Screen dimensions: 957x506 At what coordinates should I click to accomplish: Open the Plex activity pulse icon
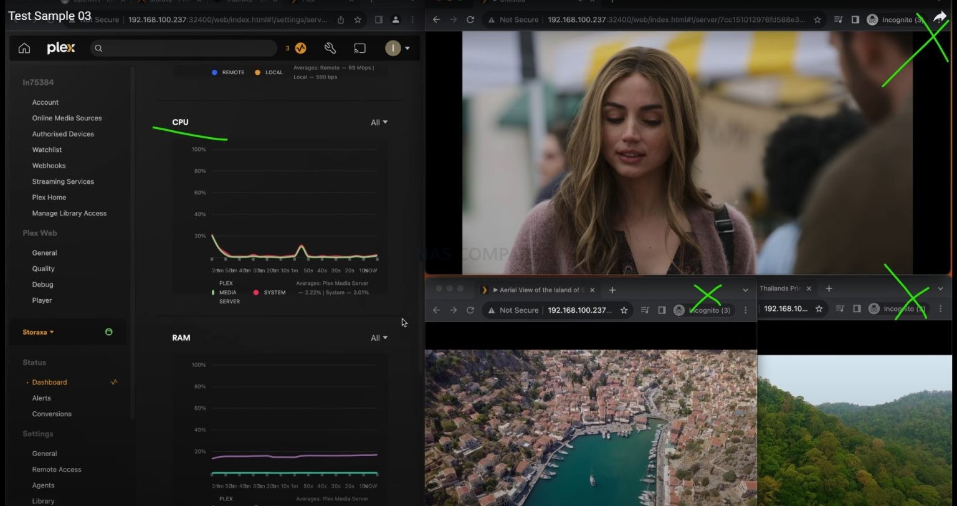(301, 48)
